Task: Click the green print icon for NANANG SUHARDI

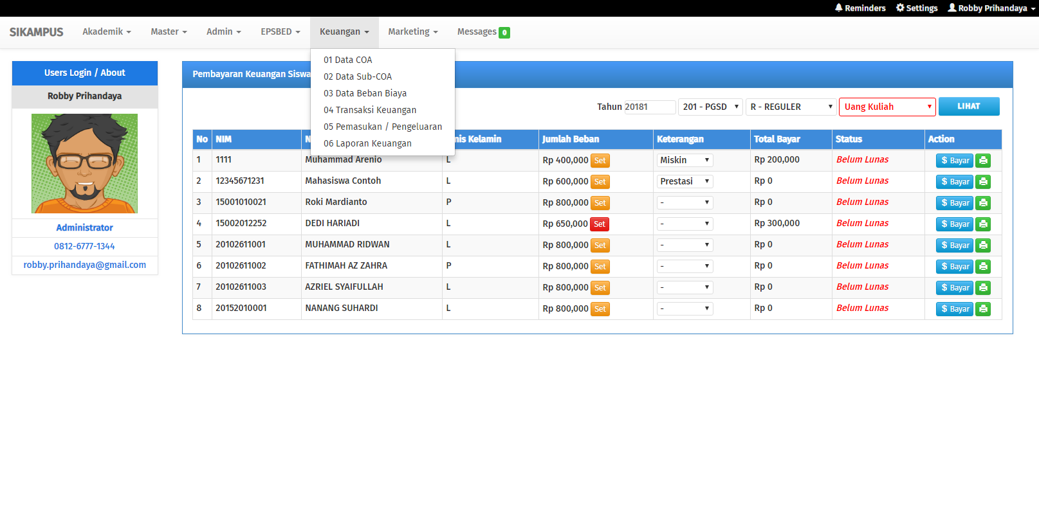Action: pos(982,309)
